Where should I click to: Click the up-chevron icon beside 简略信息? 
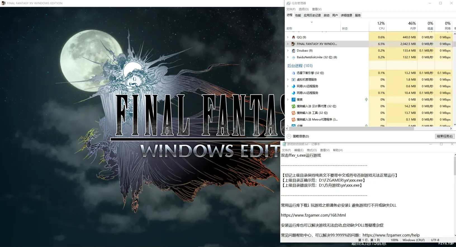289,136
